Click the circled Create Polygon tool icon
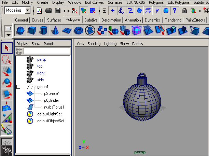The image size is (209, 156). coord(90,30)
